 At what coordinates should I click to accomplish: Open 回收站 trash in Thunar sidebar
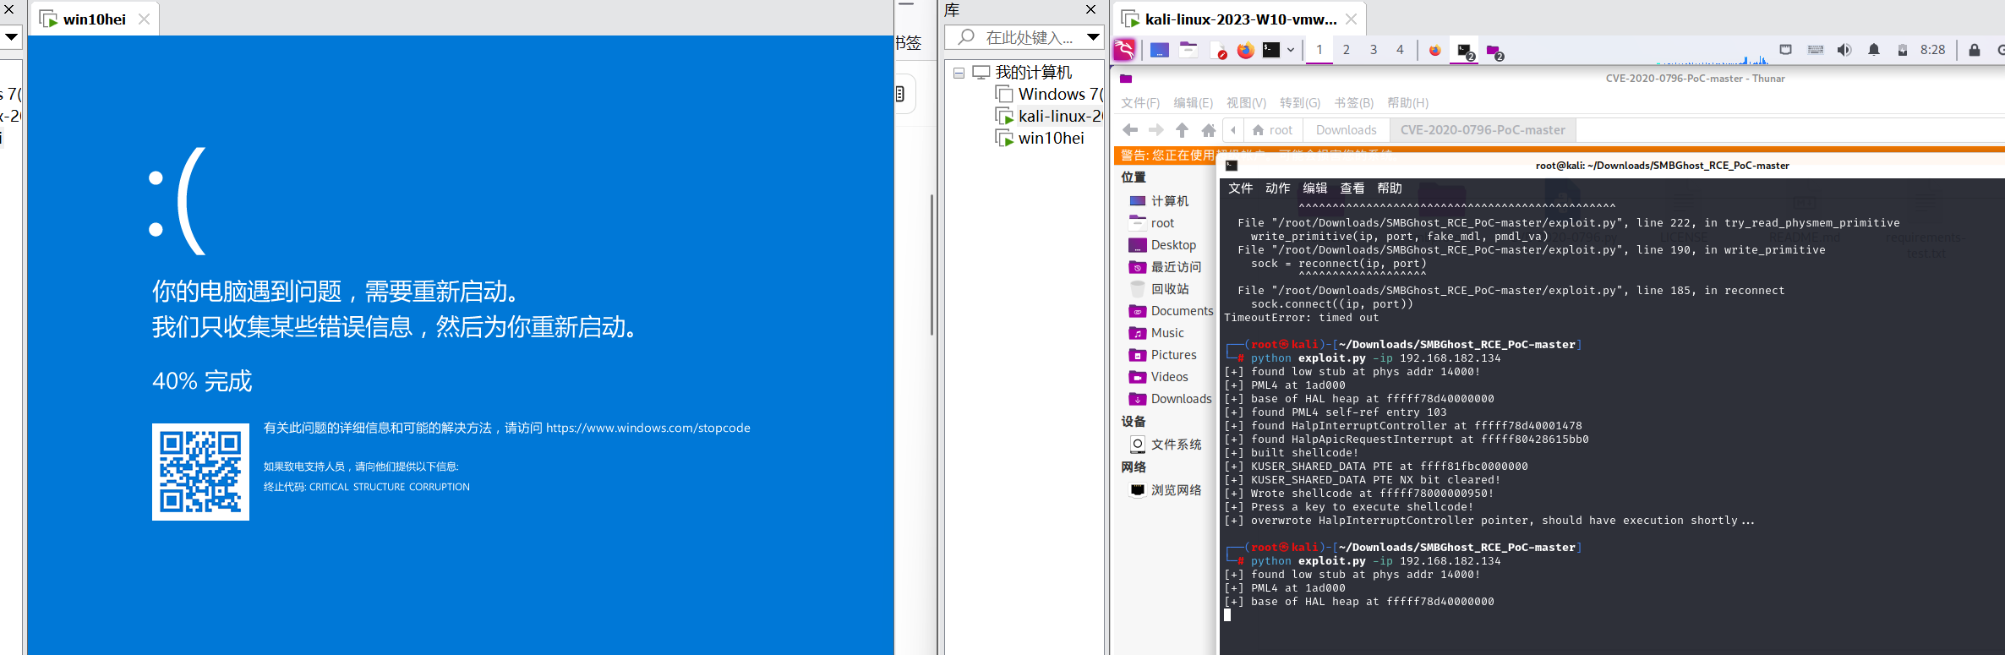(x=1170, y=289)
